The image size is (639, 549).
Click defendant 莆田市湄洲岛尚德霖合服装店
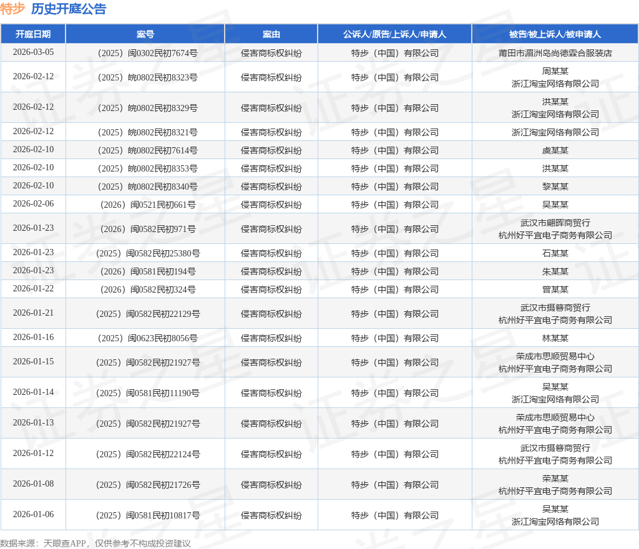(555, 53)
